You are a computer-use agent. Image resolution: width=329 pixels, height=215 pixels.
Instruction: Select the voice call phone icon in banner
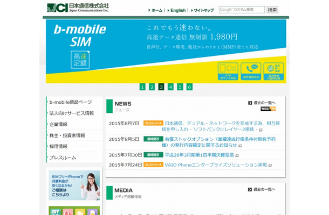click(251, 71)
